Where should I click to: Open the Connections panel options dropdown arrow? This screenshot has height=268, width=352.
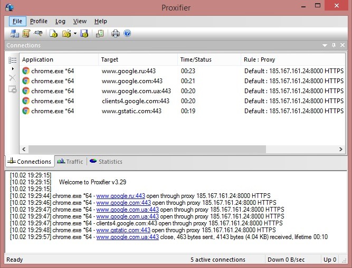[325, 46]
